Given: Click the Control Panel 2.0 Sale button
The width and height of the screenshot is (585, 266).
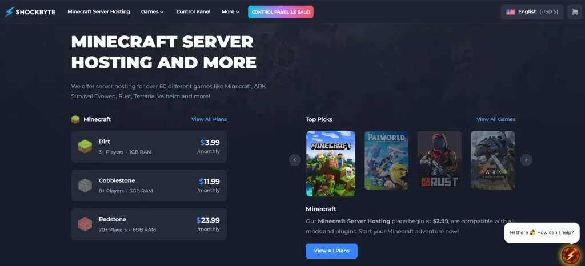Looking at the screenshot, I should pyautogui.click(x=281, y=12).
